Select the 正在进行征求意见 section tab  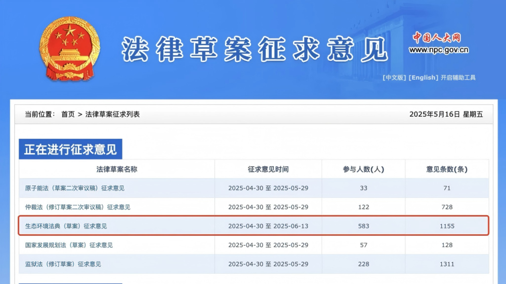[x=70, y=149]
